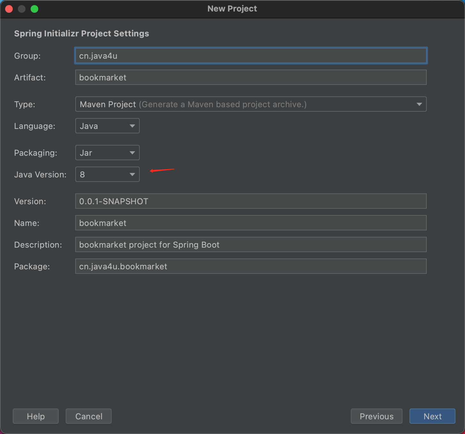Viewport: 465px width, 434px height.
Task: Close the window with the red button
Action: coord(9,9)
